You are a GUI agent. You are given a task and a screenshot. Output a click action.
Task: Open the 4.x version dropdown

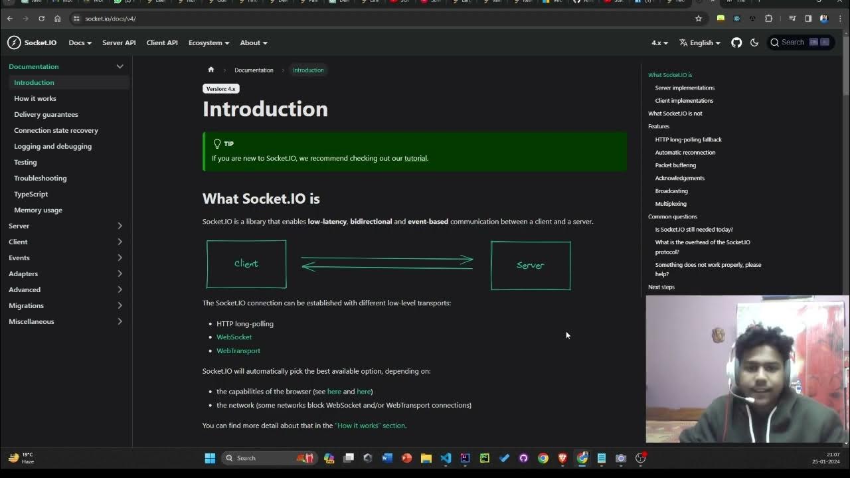(659, 42)
